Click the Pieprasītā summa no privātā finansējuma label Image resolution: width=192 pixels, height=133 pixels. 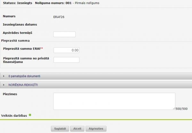click(26, 59)
